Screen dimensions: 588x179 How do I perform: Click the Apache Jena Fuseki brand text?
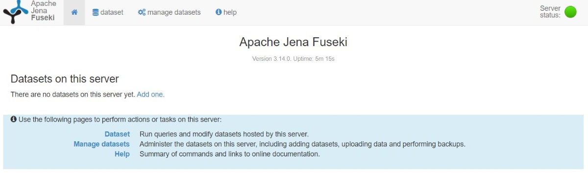tap(43, 11)
